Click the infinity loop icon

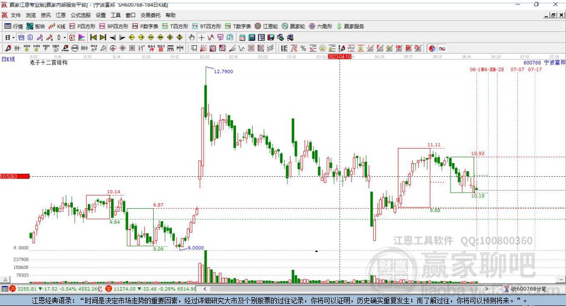(442, 49)
